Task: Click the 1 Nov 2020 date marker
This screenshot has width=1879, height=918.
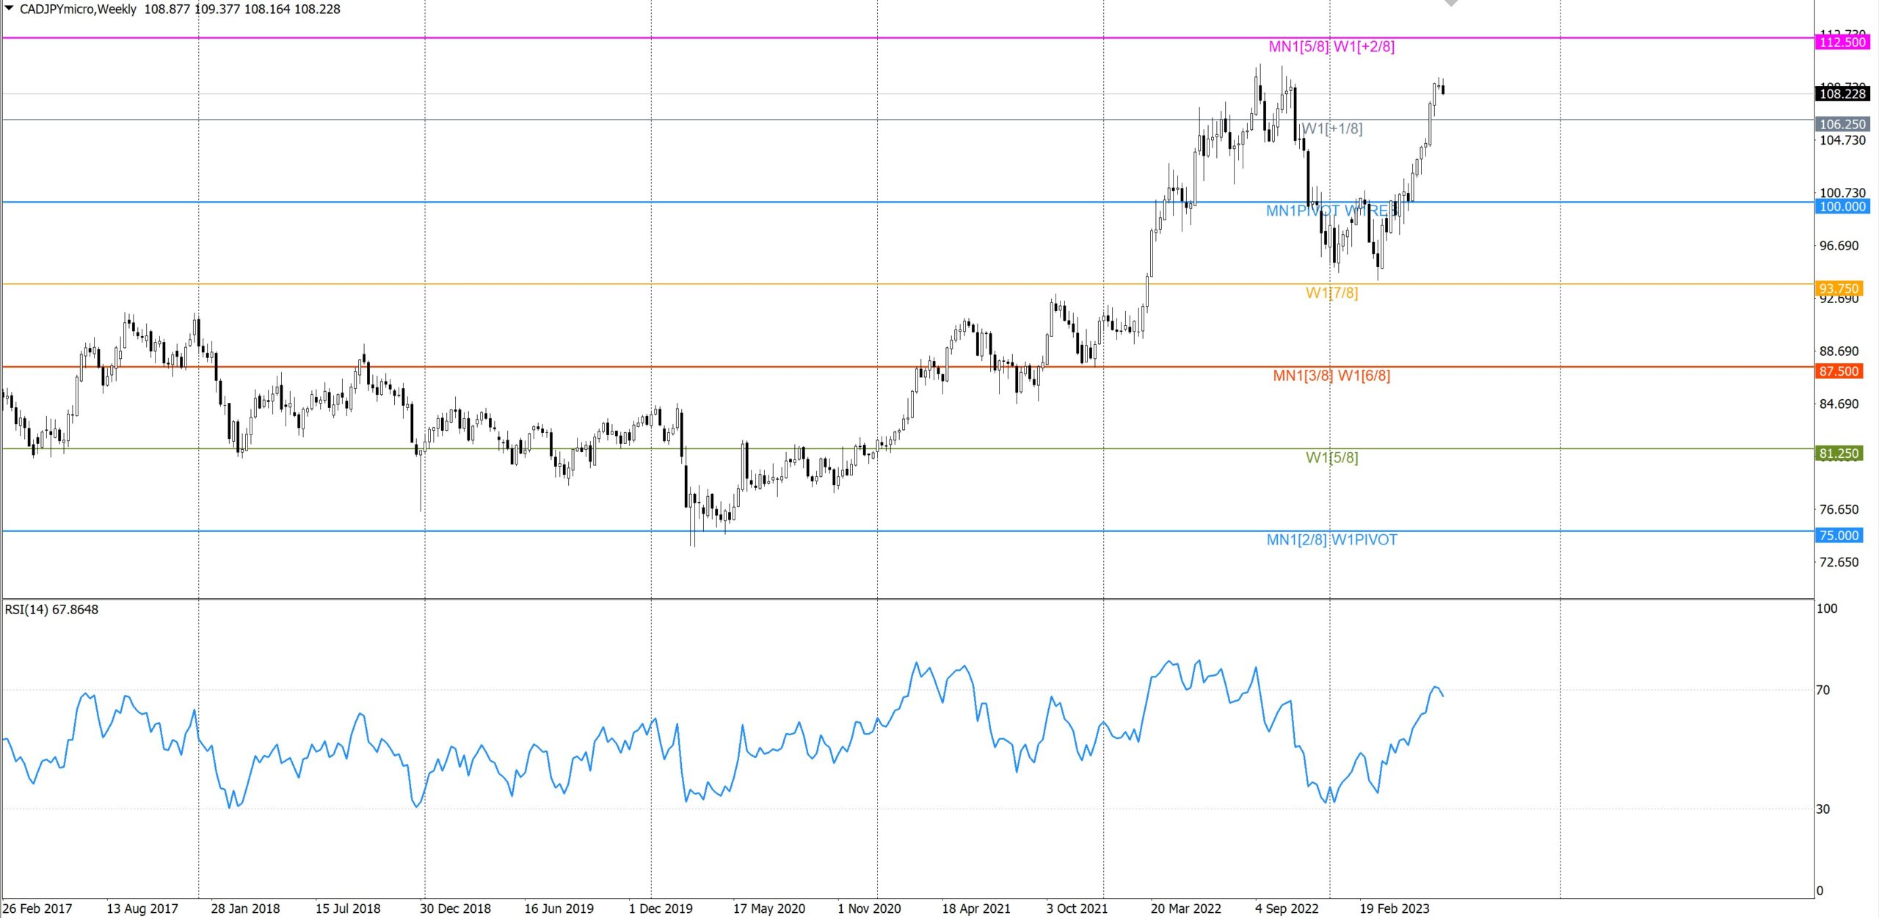Action: 869,908
